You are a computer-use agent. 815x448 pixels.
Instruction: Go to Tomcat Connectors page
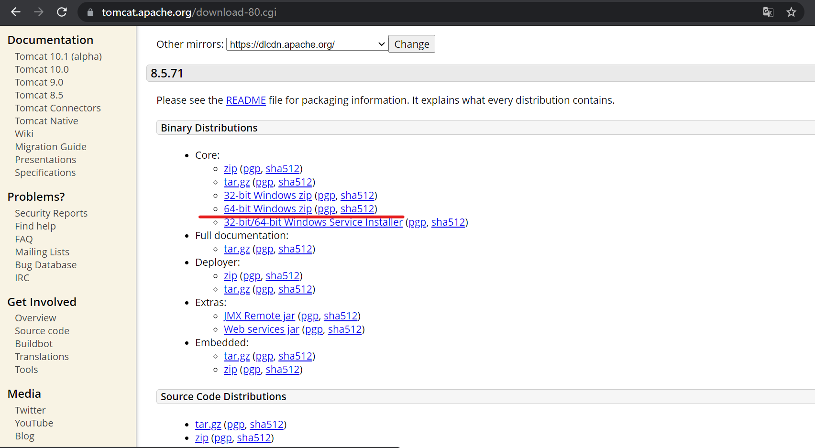click(58, 108)
